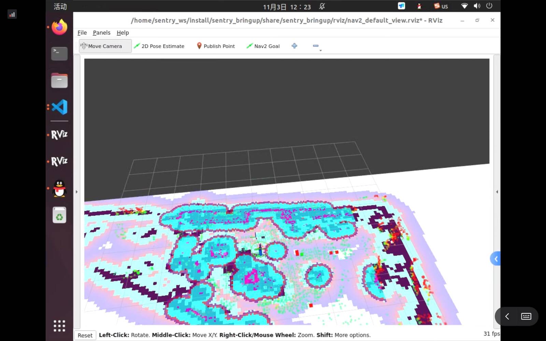Open the Help menu

[x=123, y=32]
